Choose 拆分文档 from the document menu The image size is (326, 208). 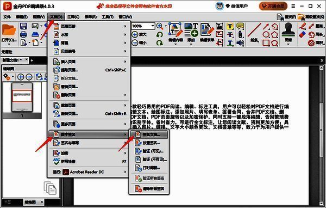tap(89, 78)
